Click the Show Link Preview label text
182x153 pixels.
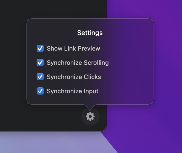pos(73,49)
